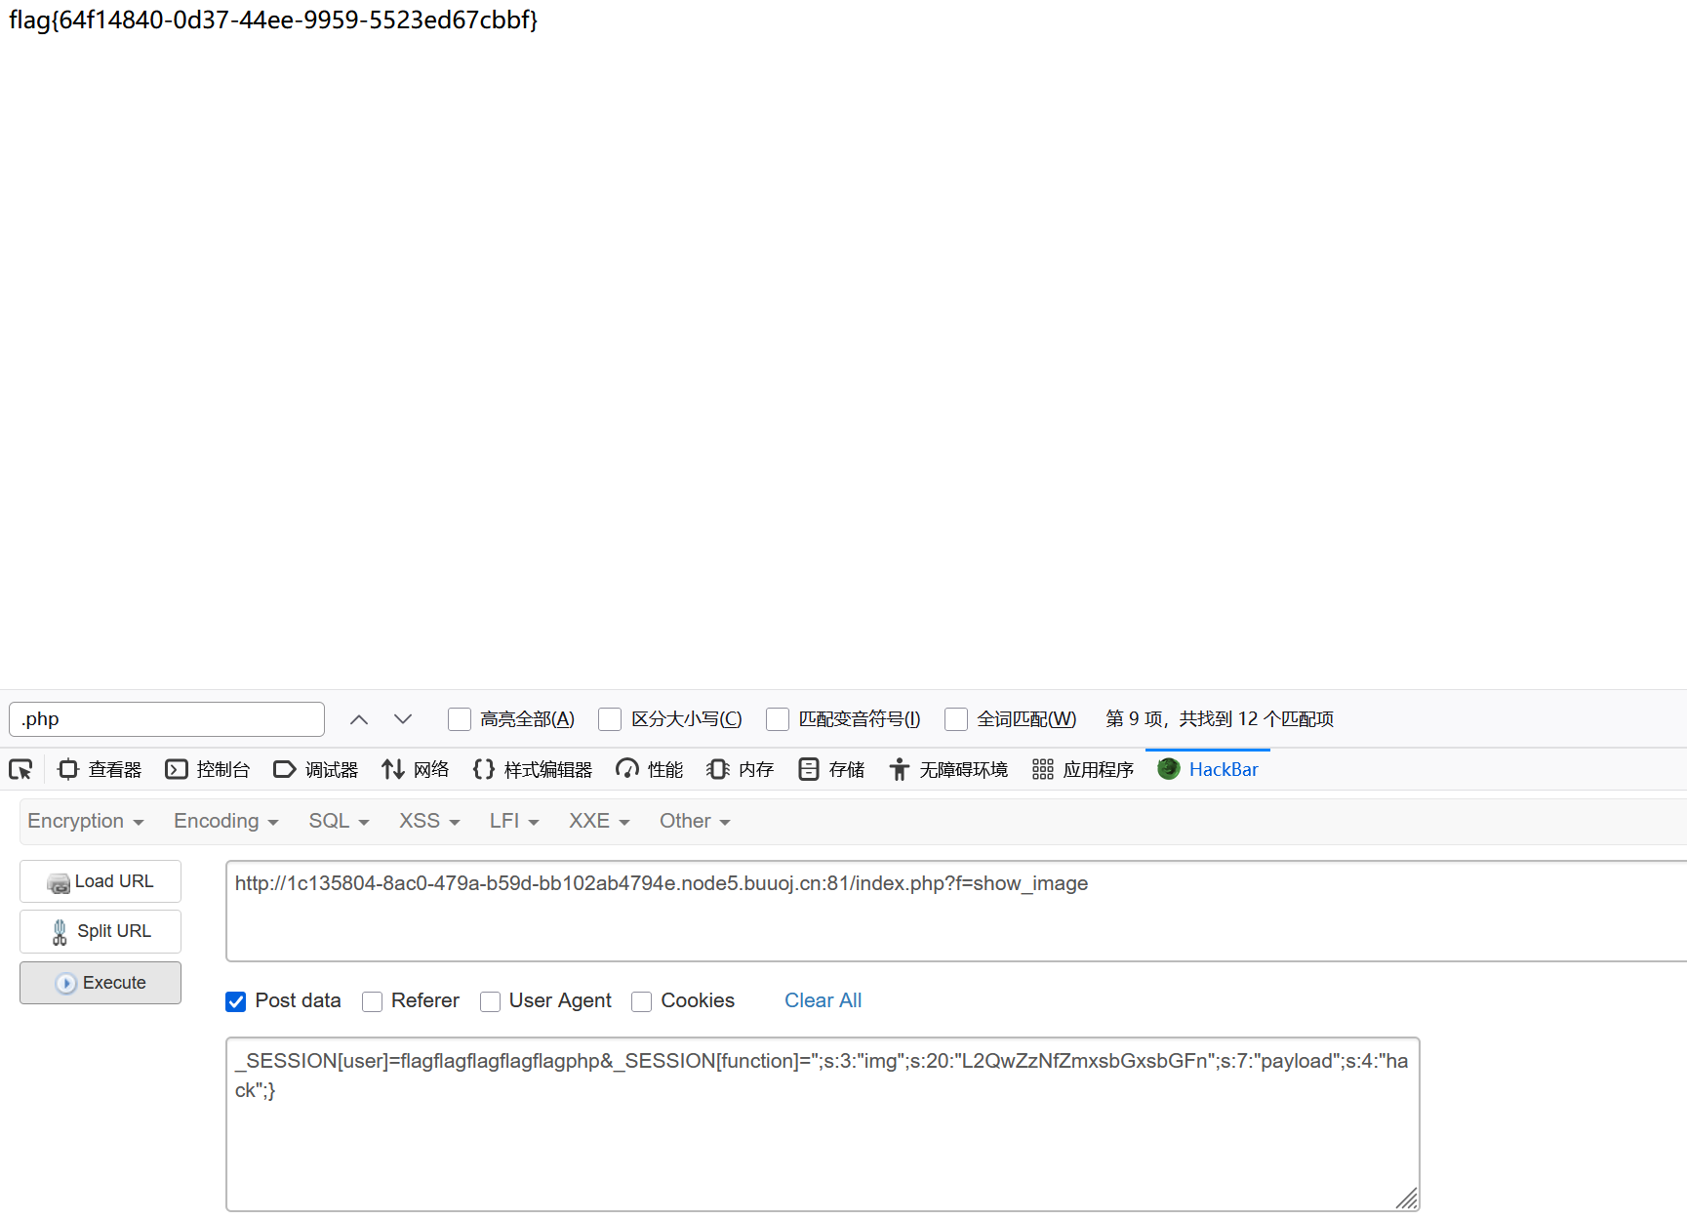Screen dimensions: 1687x1220
Task: Click the Execute button
Action: [x=100, y=983]
